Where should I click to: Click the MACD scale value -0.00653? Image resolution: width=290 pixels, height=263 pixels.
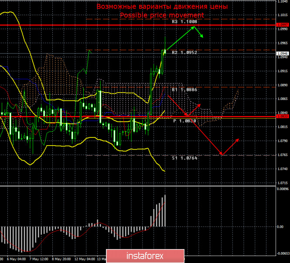click(283, 254)
